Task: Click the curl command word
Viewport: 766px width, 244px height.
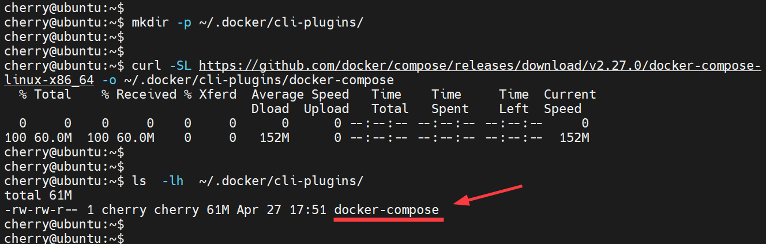Action: coord(147,66)
